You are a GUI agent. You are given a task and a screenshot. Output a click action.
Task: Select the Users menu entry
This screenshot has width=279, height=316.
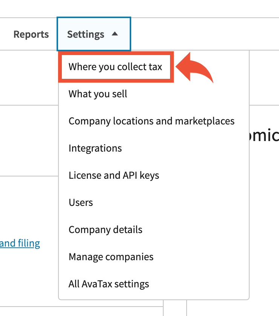click(x=81, y=202)
